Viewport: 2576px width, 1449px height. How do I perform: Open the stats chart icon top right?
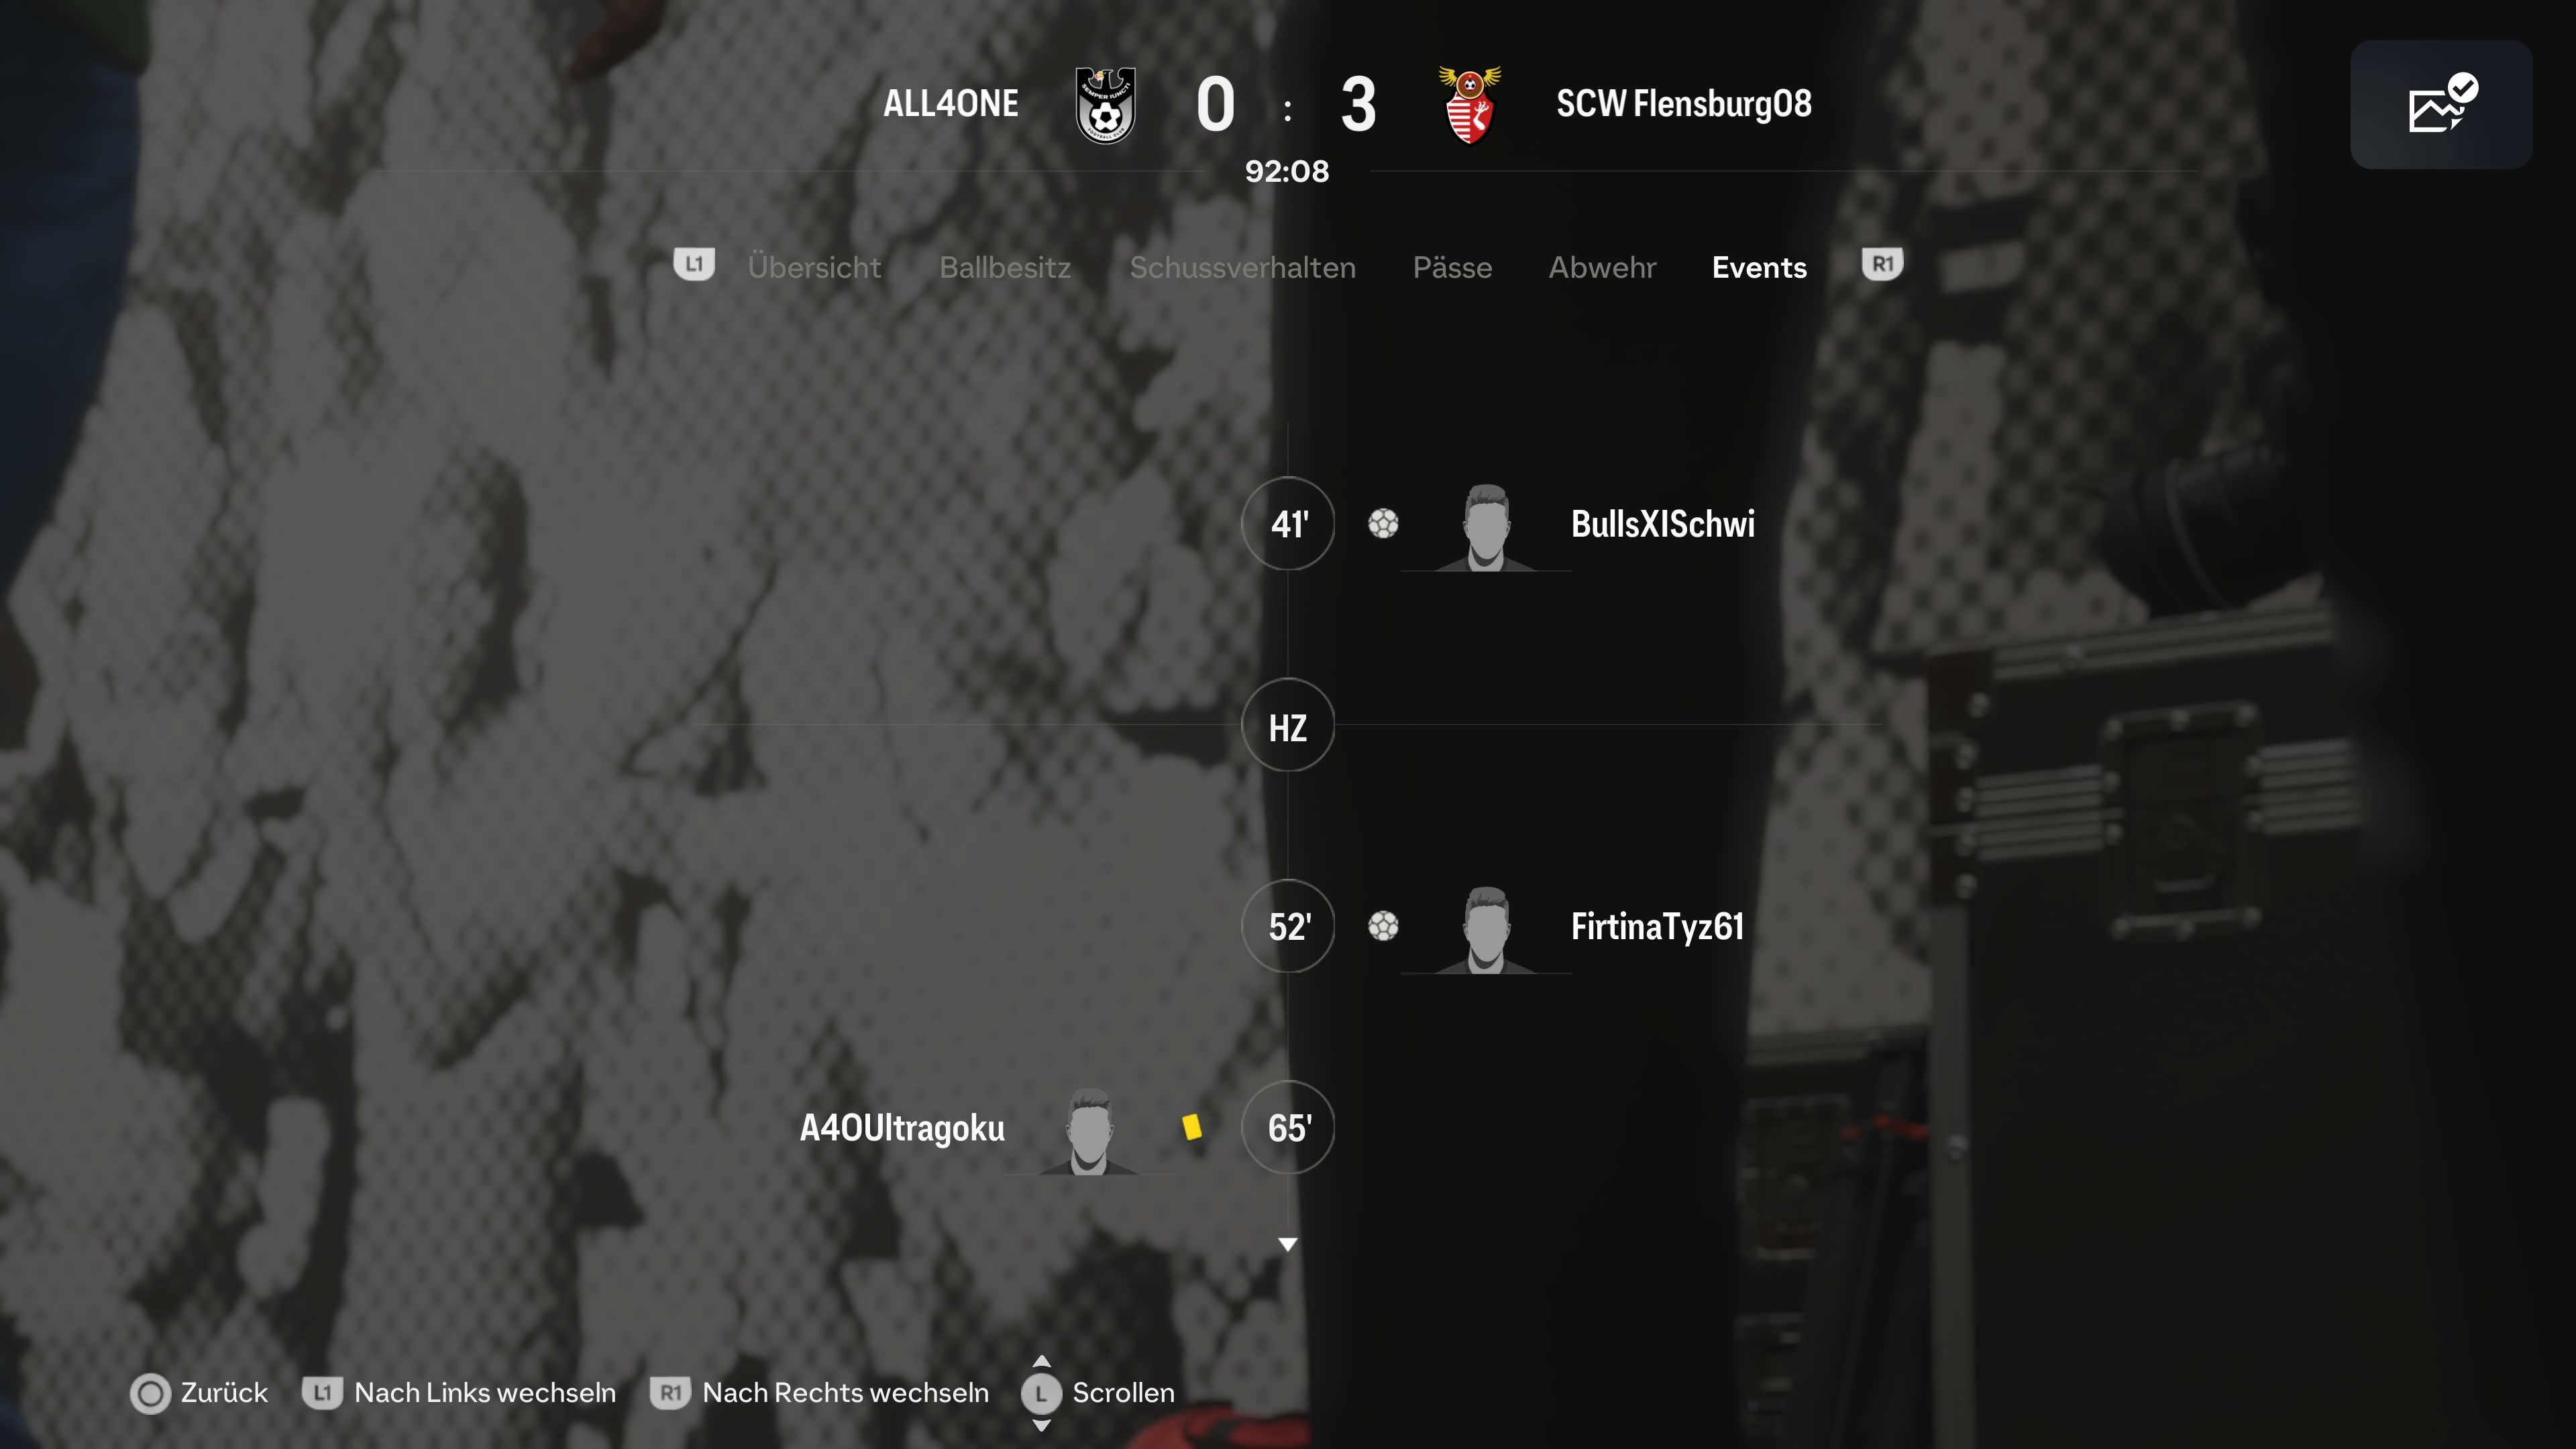[2441, 104]
